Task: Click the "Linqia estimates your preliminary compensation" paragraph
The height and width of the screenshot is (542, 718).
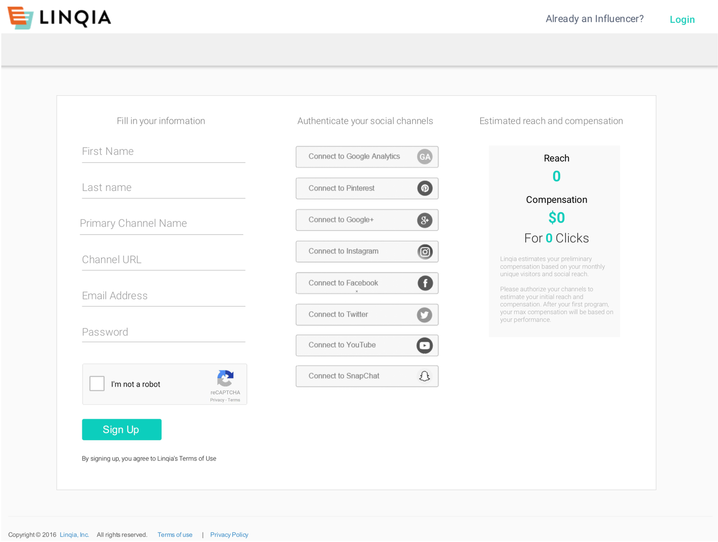Action: pyautogui.click(x=552, y=267)
